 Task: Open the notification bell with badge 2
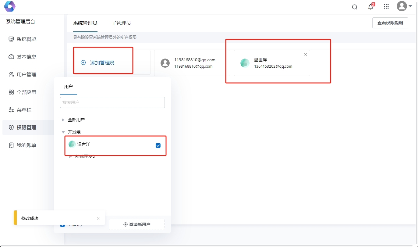(x=370, y=6)
